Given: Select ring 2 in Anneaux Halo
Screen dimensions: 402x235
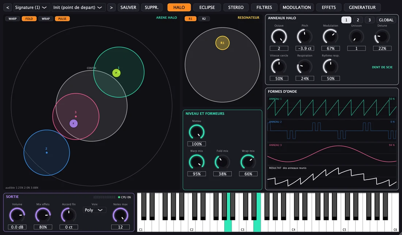Looking at the screenshot, I should tap(358, 20).
